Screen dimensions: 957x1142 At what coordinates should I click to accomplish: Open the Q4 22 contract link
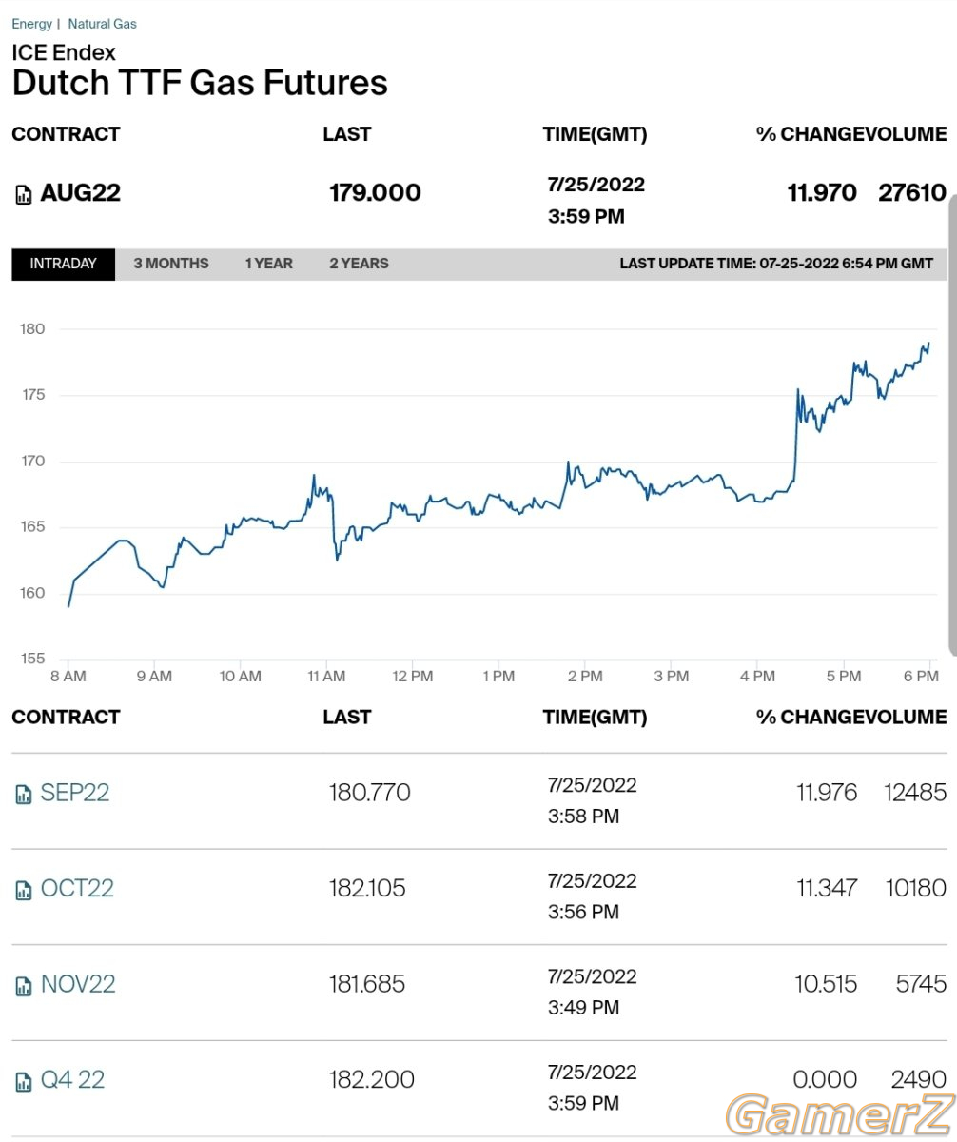pyautogui.click(x=72, y=1080)
